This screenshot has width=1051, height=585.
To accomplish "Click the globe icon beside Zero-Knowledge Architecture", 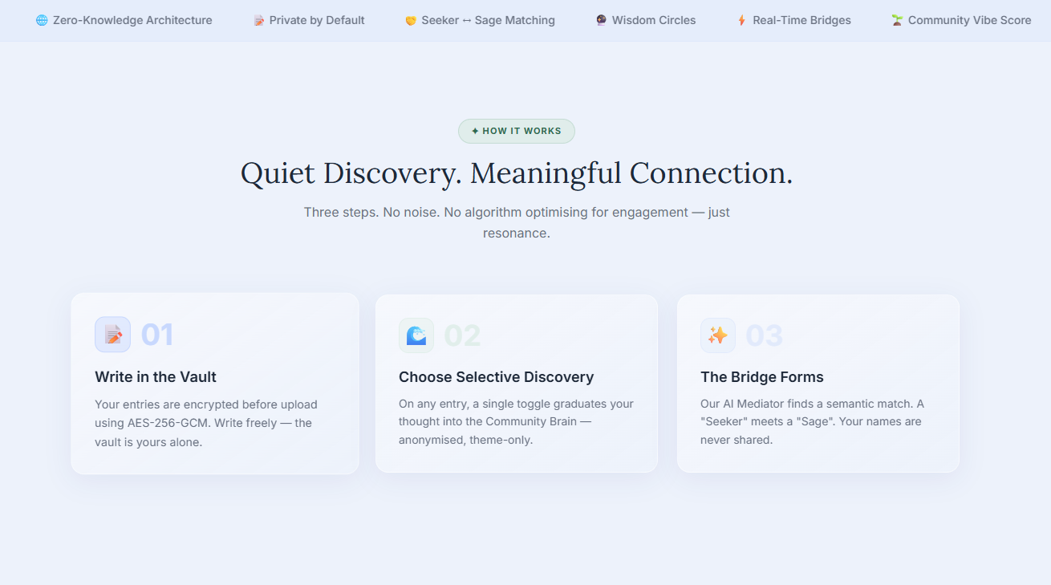I will [x=40, y=19].
